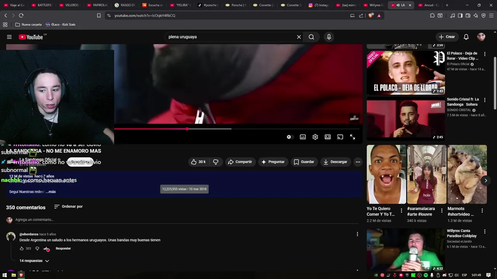Open the Windows Start menu

point(5,275)
